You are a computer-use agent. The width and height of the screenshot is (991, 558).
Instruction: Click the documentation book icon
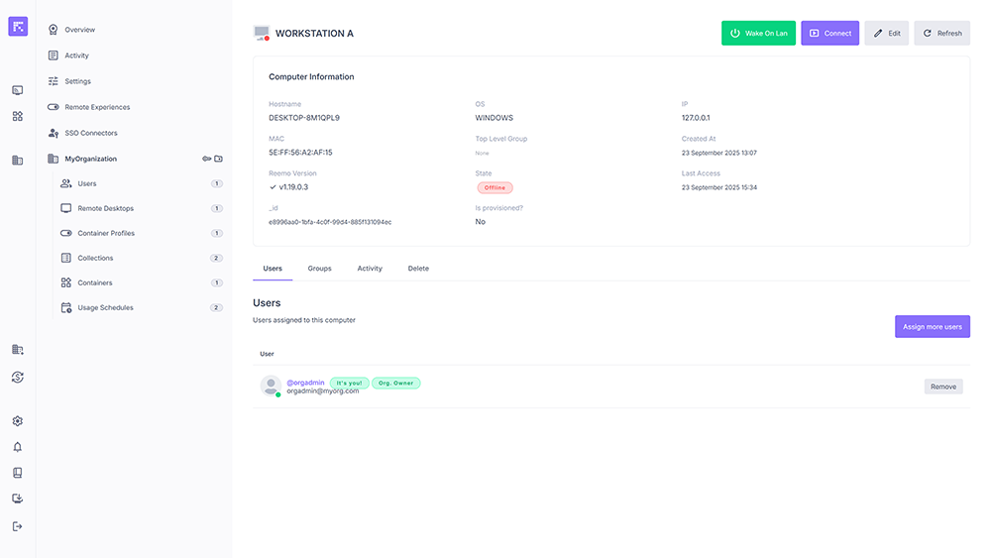click(x=17, y=473)
